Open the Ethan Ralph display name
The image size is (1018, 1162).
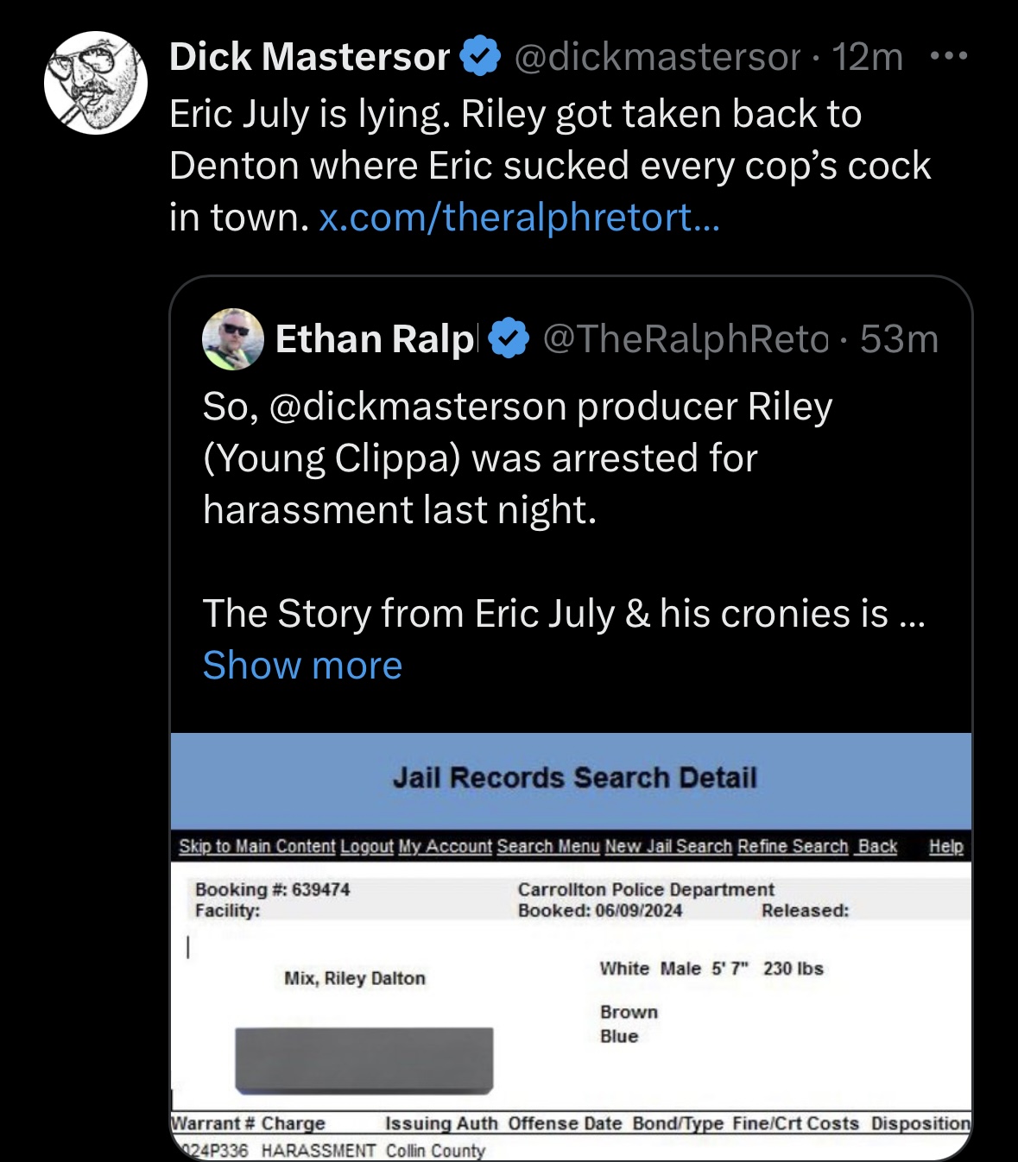click(375, 338)
